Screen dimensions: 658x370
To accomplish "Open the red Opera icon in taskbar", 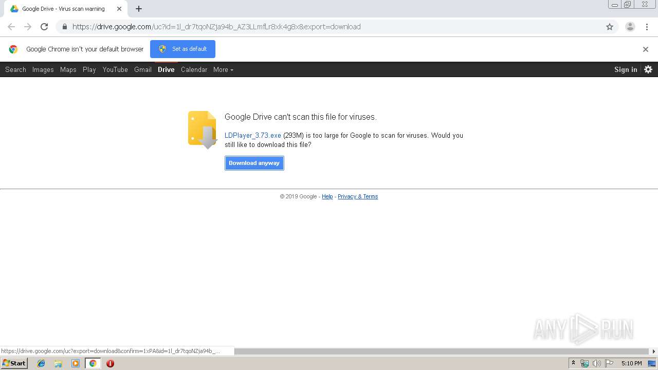I will coord(110,363).
